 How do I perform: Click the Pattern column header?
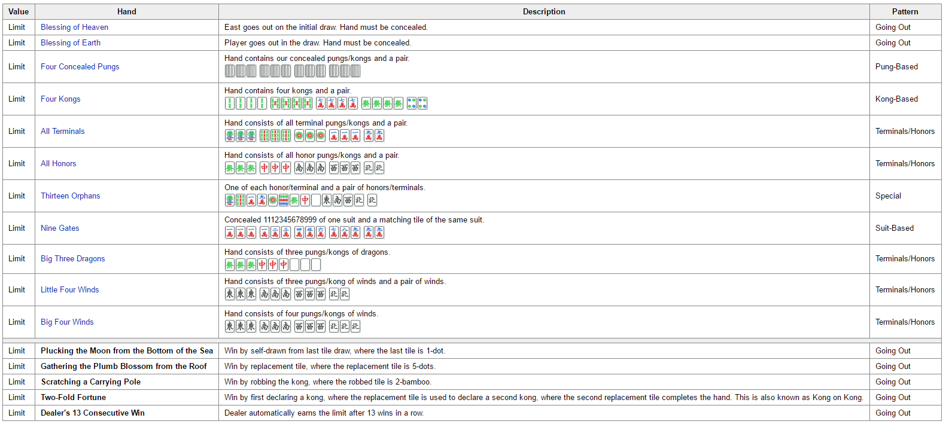tap(905, 11)
